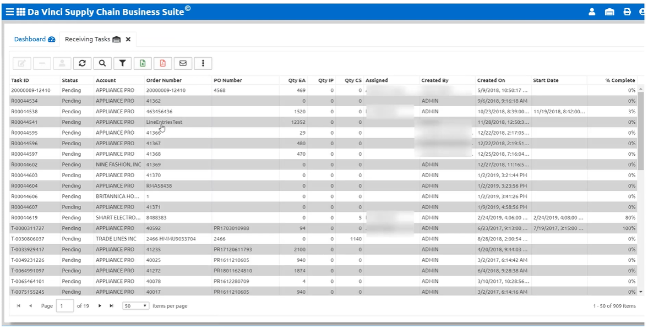Close the Receiving Tasks tab

point(128,40)
